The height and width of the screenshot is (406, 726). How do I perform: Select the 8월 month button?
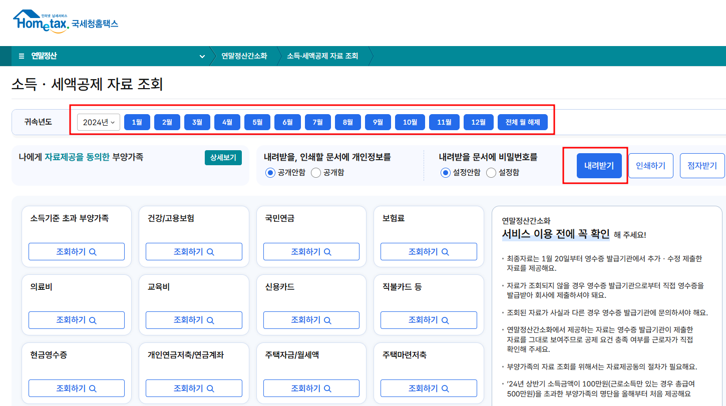pyautogui.click(x=348, y=122)
